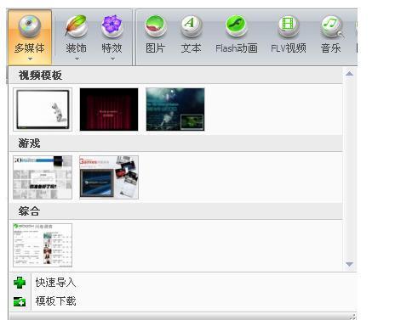This screenshot has height=320, width=395.
Task: Click the scrollbar down arrow
Action: point(350,264)
